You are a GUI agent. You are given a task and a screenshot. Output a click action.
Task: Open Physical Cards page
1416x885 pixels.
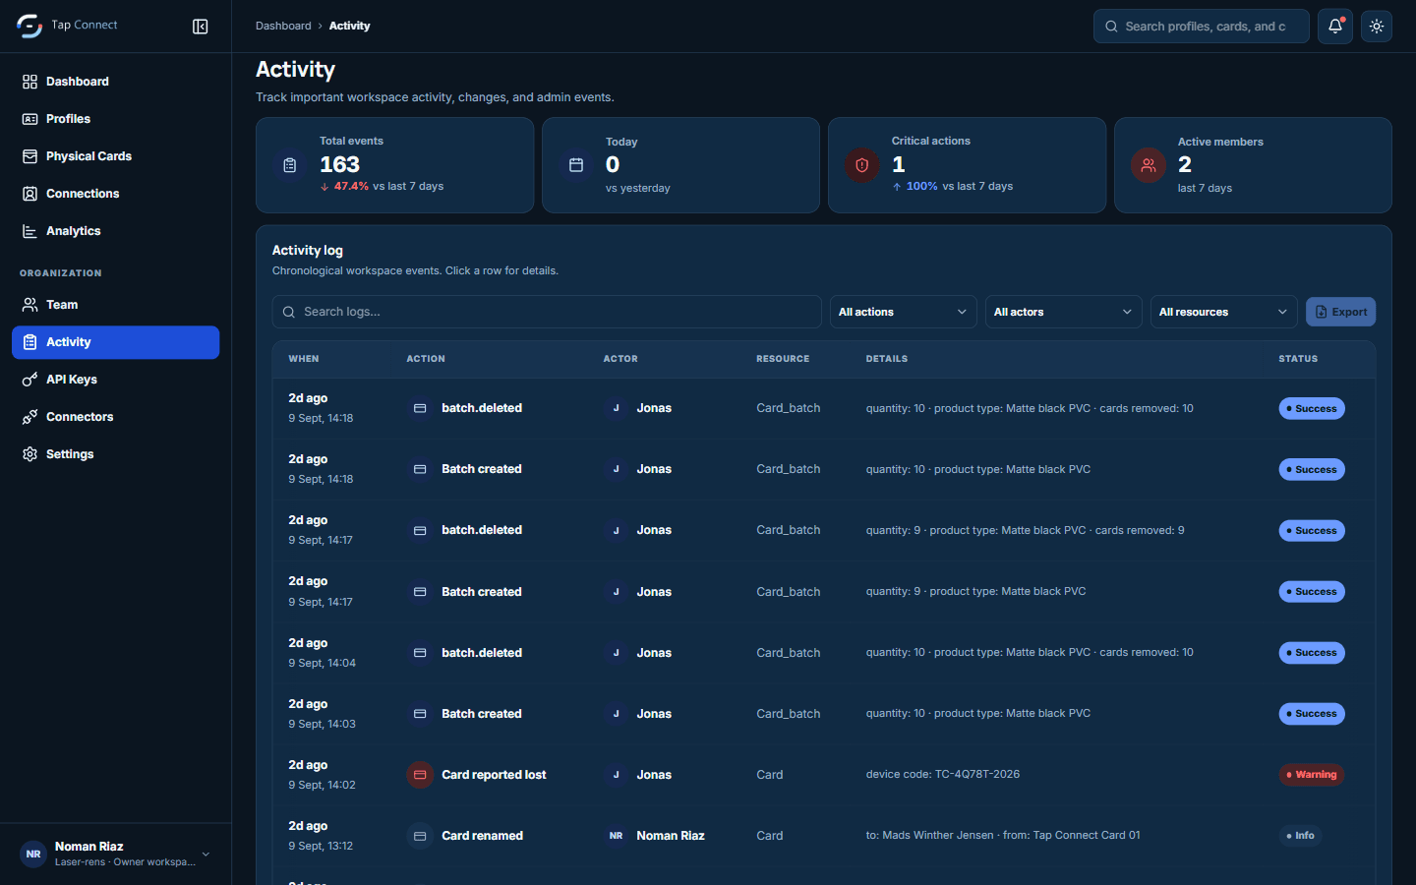pos(116,156)
